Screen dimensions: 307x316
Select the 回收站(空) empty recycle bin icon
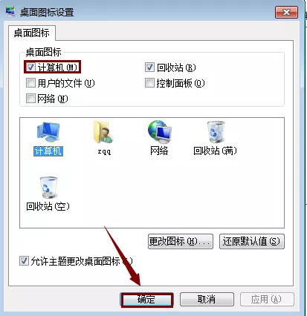[x=48, y=188]
